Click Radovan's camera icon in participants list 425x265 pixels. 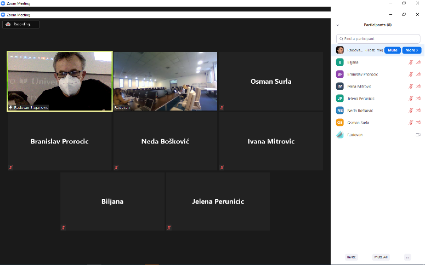(418, 135)
